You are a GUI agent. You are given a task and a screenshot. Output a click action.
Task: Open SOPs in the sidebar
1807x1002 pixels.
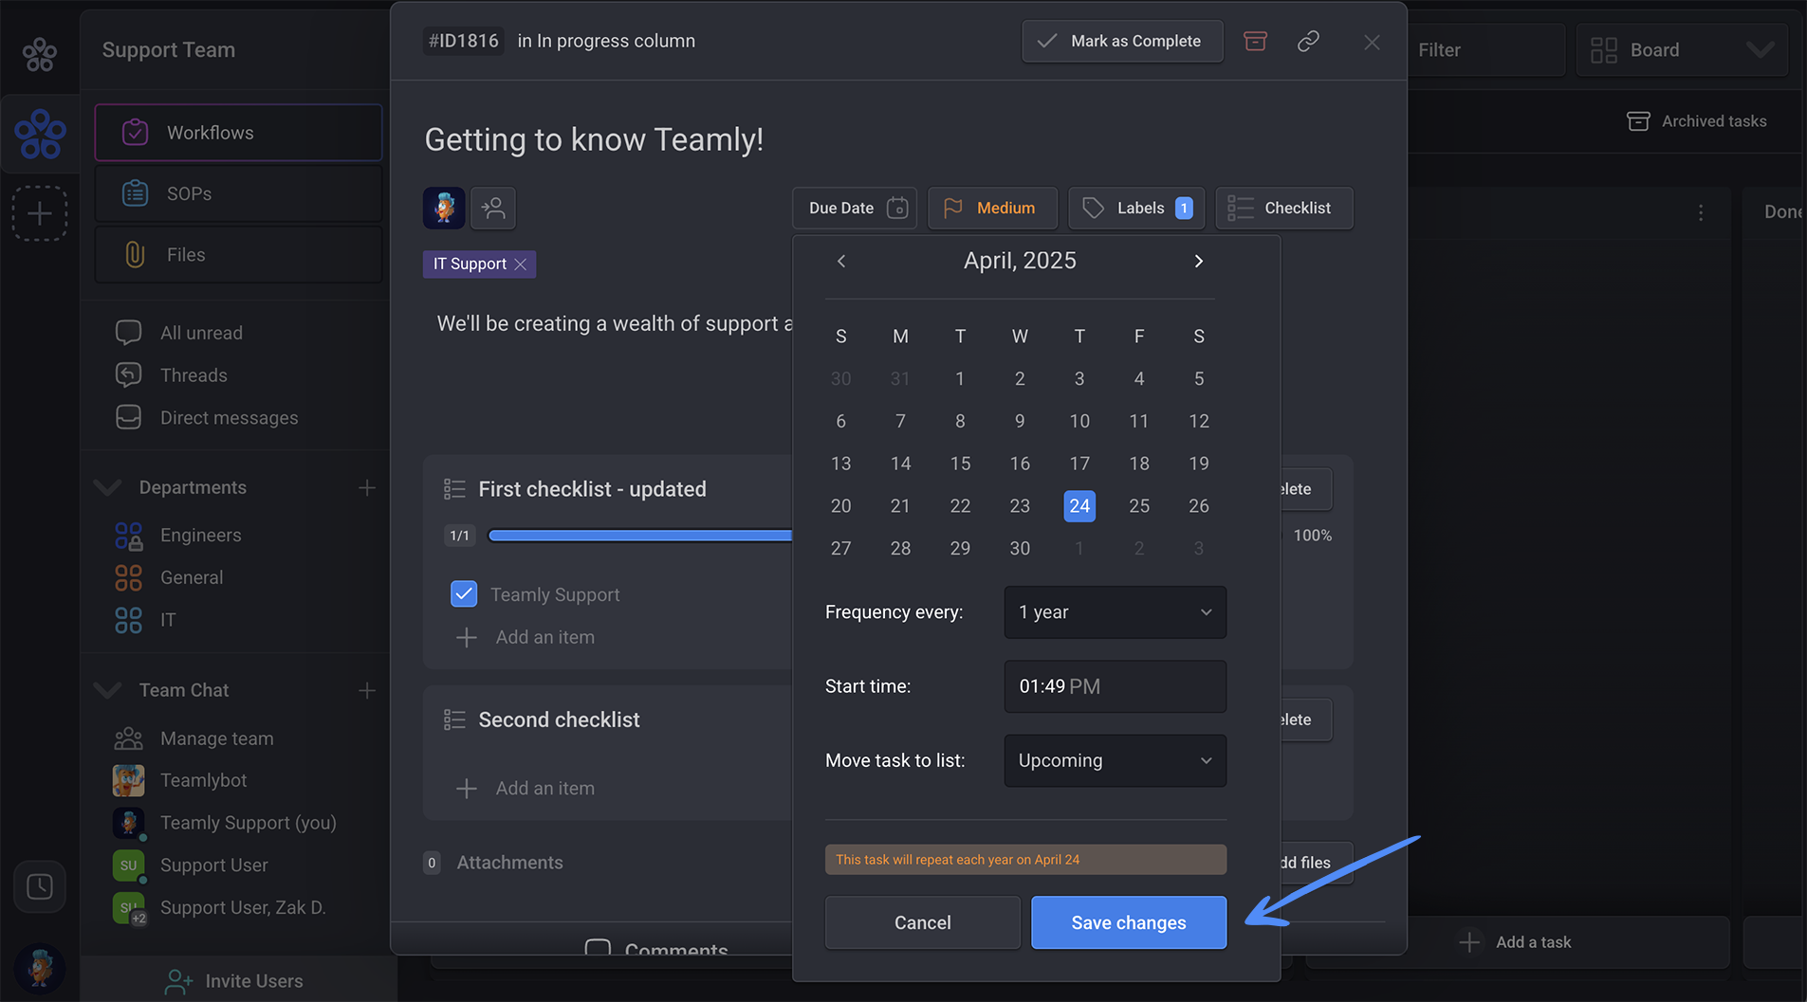click(x=238, y=193)
